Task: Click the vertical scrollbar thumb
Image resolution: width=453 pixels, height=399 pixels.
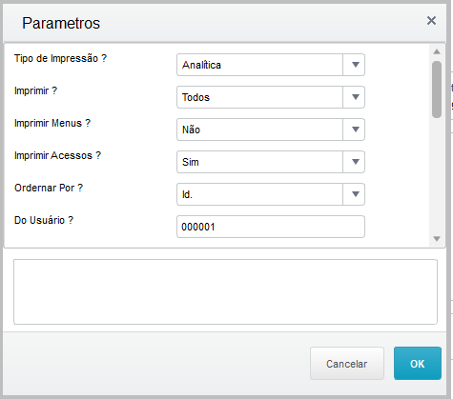Action: click(437, 90)
